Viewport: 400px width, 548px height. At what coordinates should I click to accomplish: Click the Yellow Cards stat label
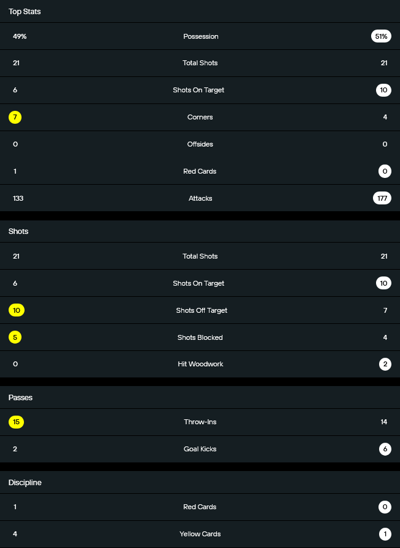200,534
